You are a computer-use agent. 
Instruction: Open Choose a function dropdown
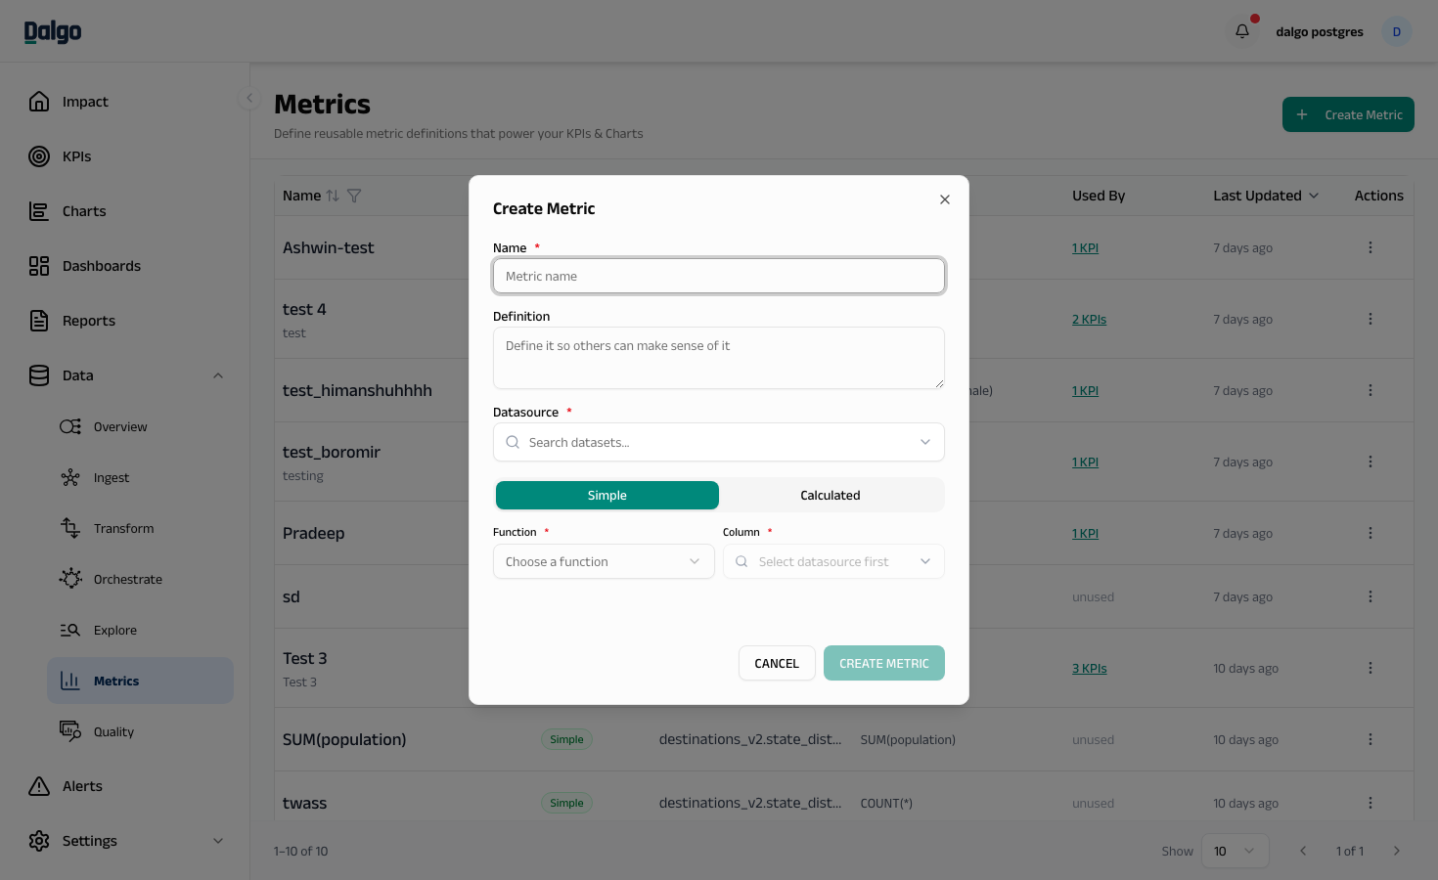pyautogui.click(x=604, y=561)
